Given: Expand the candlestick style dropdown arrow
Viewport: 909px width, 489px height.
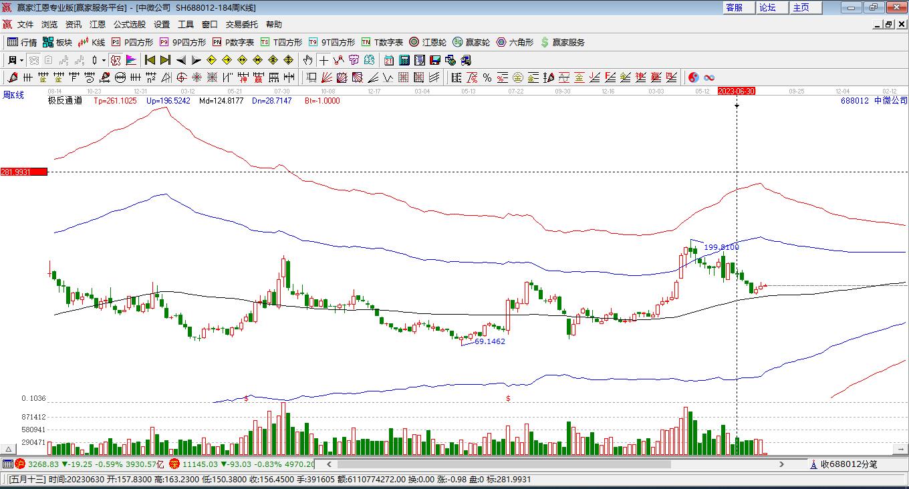Looking at the screenshot, I should point(104,60).
